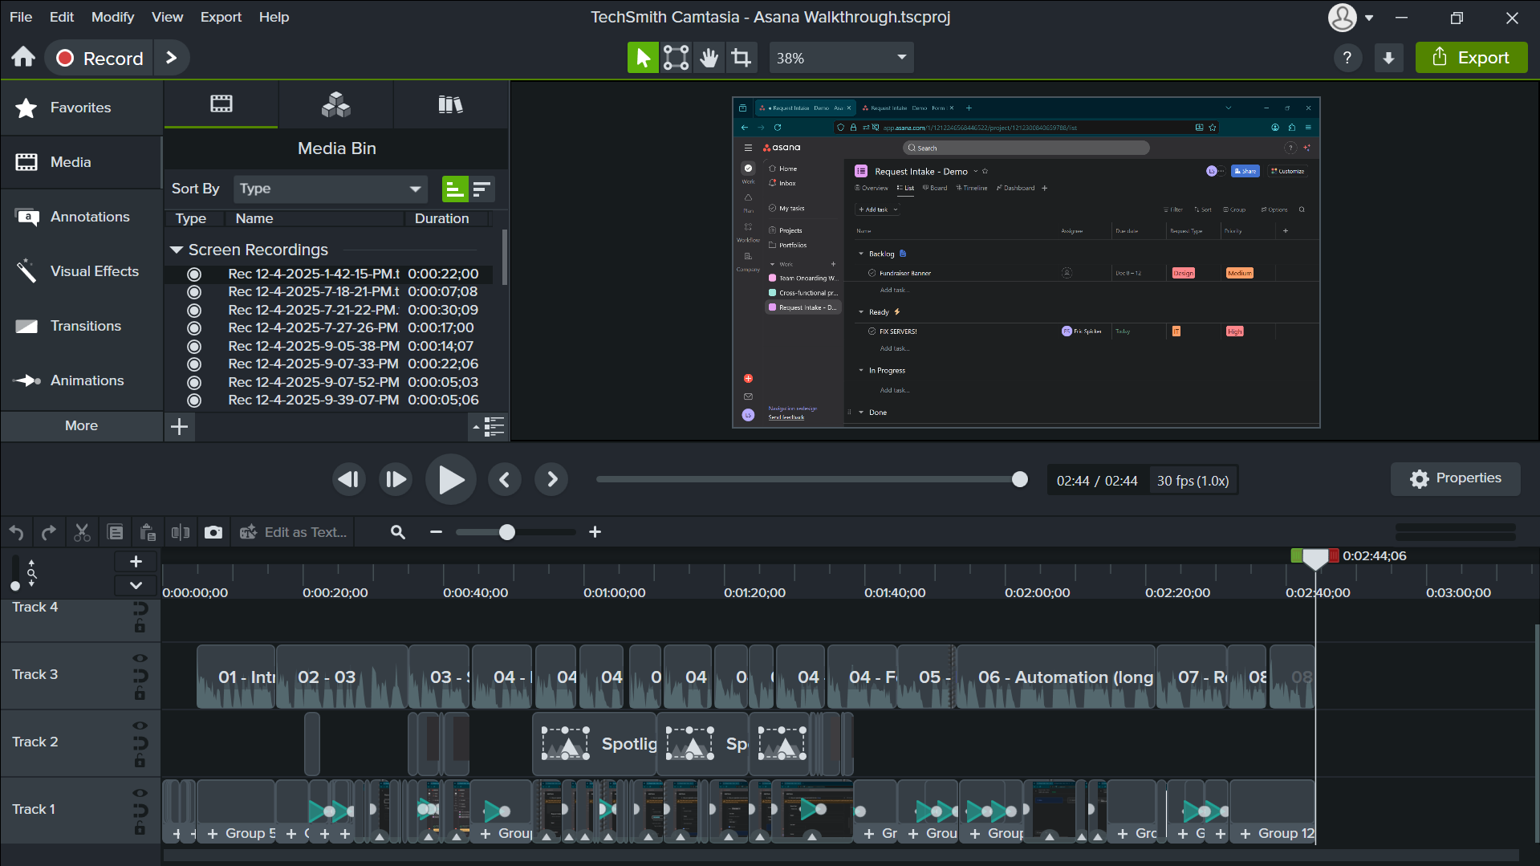Open the Edit menu
This screenshot has width=1540, height=866.
pyautogui.click(x=62, y=17)
